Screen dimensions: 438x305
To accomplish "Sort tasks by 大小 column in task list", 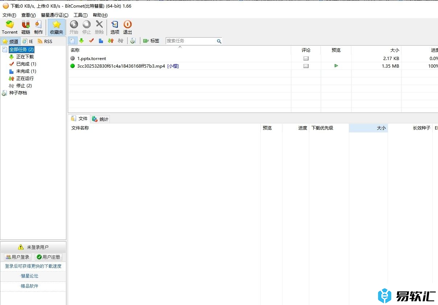I will point(376,50).
